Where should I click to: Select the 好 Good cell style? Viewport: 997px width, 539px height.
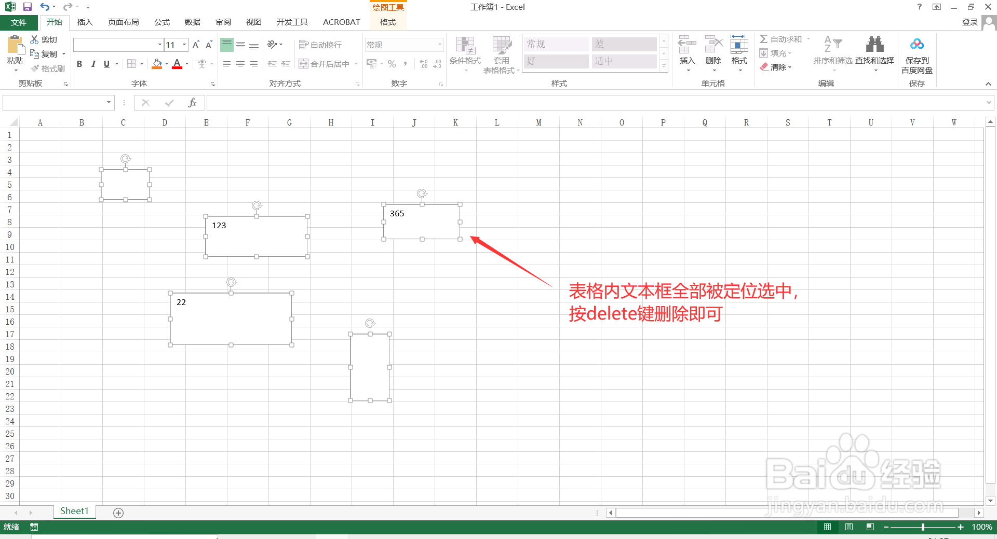[556, 61]
